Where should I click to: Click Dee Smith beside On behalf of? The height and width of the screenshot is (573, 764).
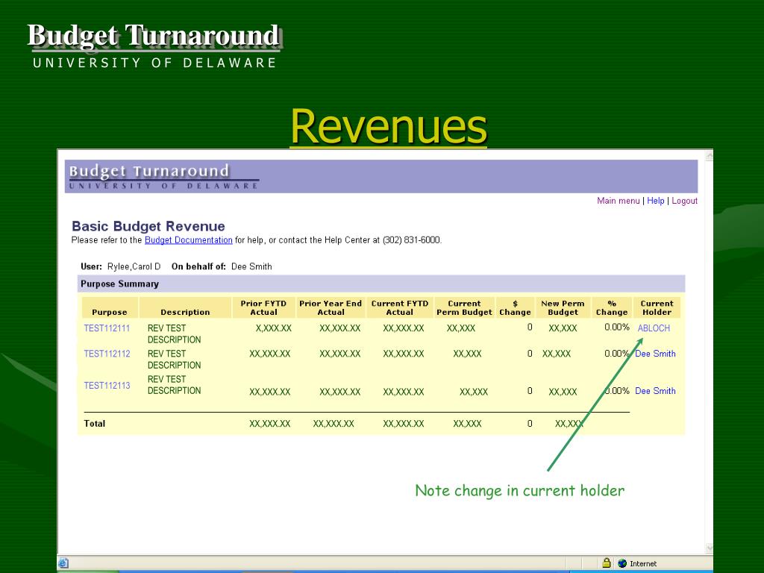pyautogui.click(x=251, y=266)
